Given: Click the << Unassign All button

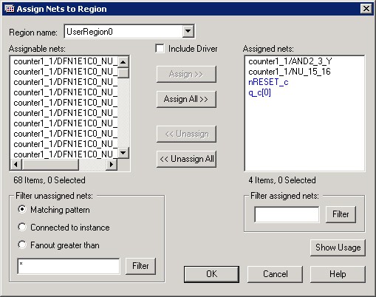Looking at the screenshot, I should tap(186, 159).
